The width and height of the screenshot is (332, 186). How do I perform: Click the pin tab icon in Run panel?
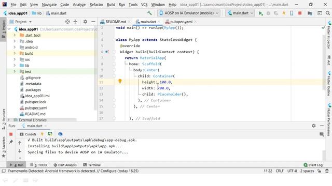pyautogui.click(x=11, y=142)
